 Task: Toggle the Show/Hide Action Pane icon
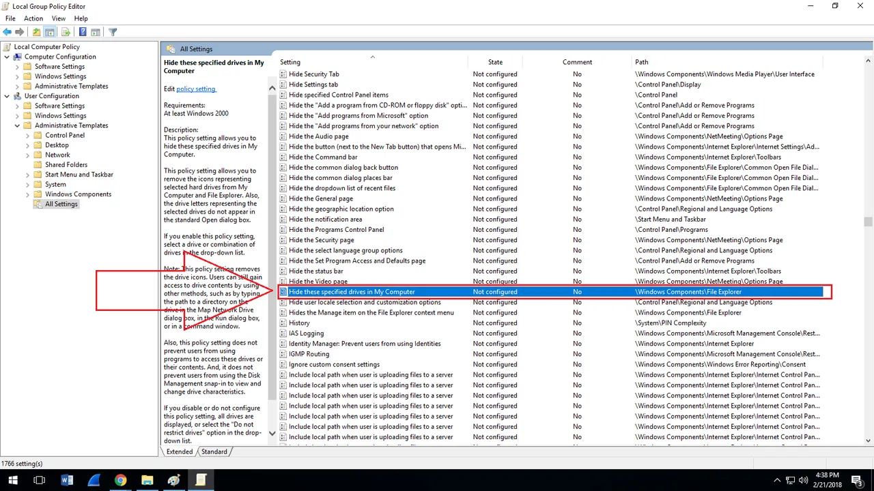coord(96,32)
